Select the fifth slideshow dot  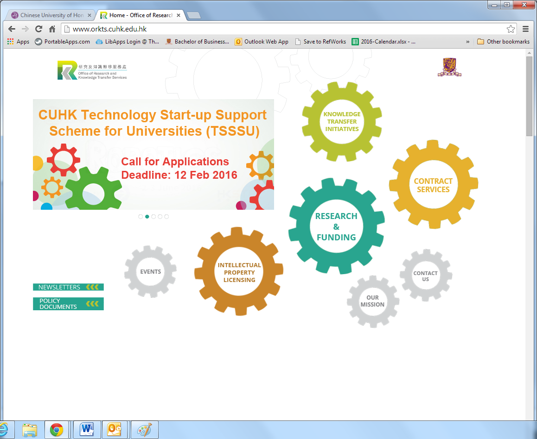(x=166, y=216)
